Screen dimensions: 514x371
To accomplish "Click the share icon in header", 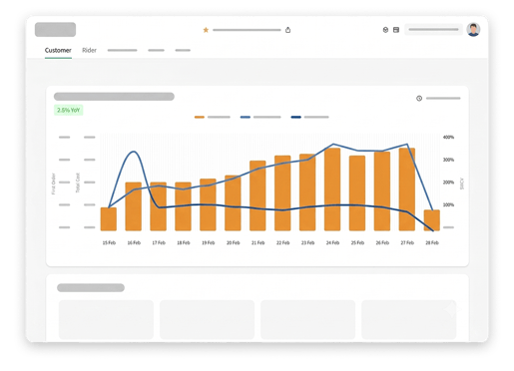I will pyautogui.click(x=287, y=30).
